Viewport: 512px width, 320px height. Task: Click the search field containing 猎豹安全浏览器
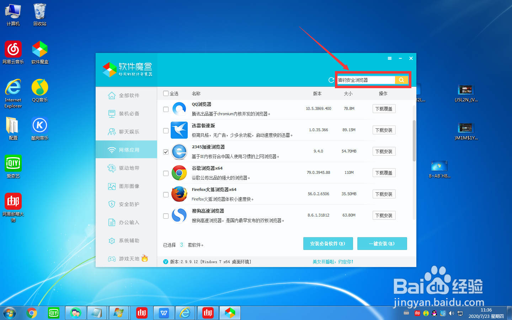[366, 80]
